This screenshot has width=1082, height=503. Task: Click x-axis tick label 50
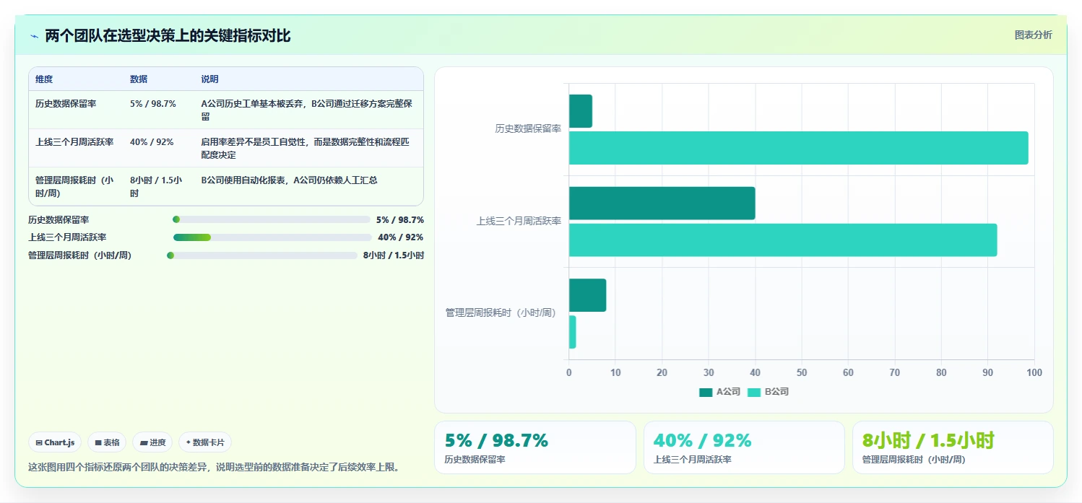802,372
